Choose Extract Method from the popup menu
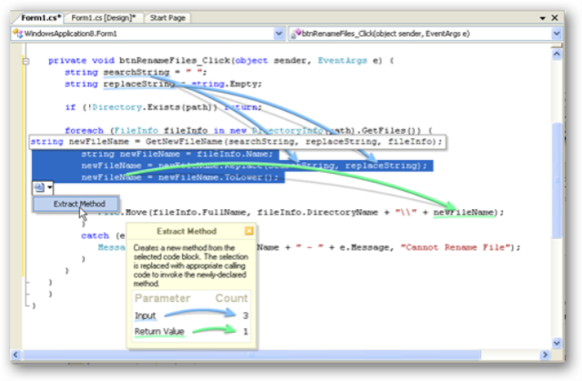Image resolution: width=582 pixels, height=381 pixels. tap(78, 204)
